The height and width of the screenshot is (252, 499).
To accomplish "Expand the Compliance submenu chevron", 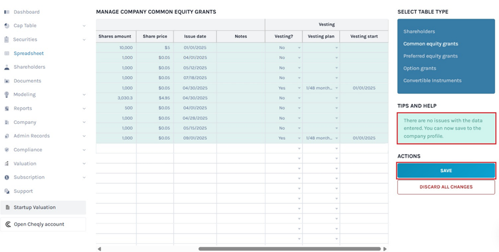I will pos(84,150).
